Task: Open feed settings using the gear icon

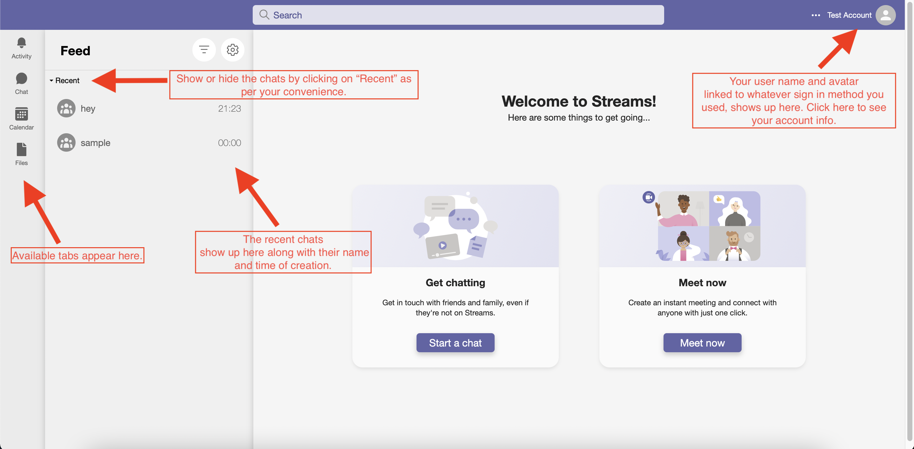Action: (x=232, y=50)
